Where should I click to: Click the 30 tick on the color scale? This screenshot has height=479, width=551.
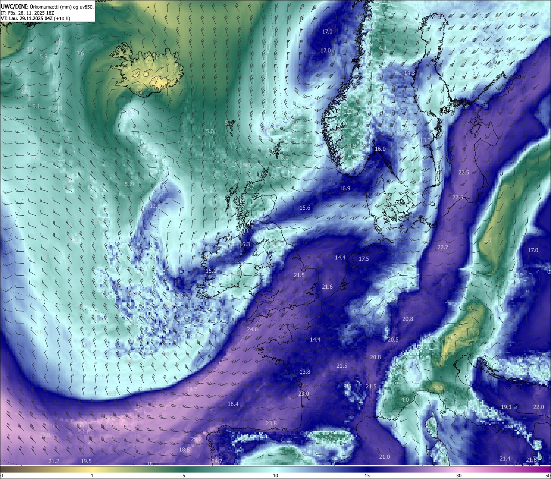click(459, 476)
